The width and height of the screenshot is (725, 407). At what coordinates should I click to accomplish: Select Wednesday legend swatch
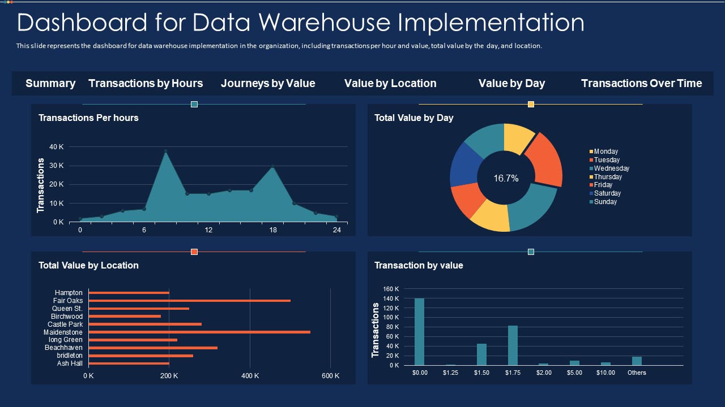click(x=591, y=168)
